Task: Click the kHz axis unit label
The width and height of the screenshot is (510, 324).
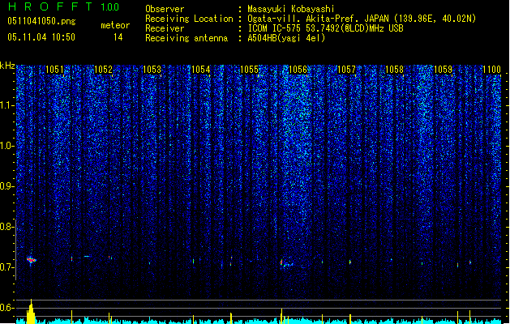Action: coord(7,66)
